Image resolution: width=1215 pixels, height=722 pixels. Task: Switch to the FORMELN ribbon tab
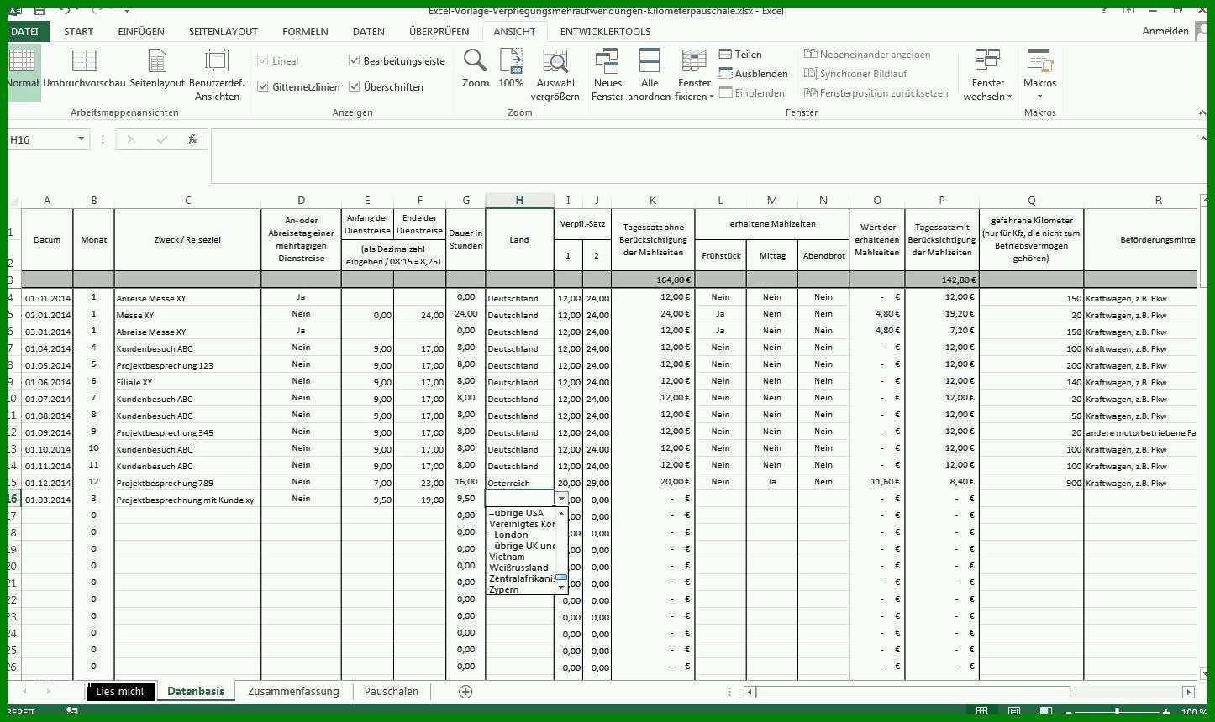pyautogui.click(x=305, y=31)
